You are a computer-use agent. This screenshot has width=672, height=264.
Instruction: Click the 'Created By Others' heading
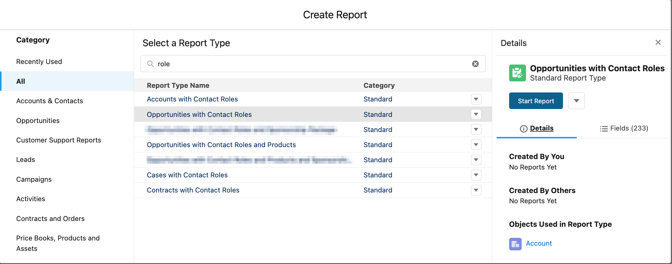542,190
